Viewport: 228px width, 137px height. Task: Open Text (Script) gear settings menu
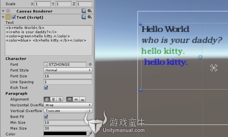point(89,17)
